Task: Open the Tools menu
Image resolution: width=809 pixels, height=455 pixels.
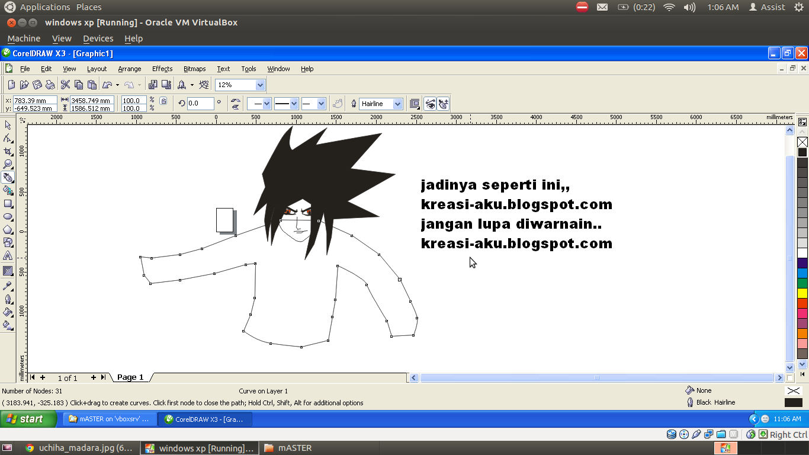Action: [x=249, y=69]
